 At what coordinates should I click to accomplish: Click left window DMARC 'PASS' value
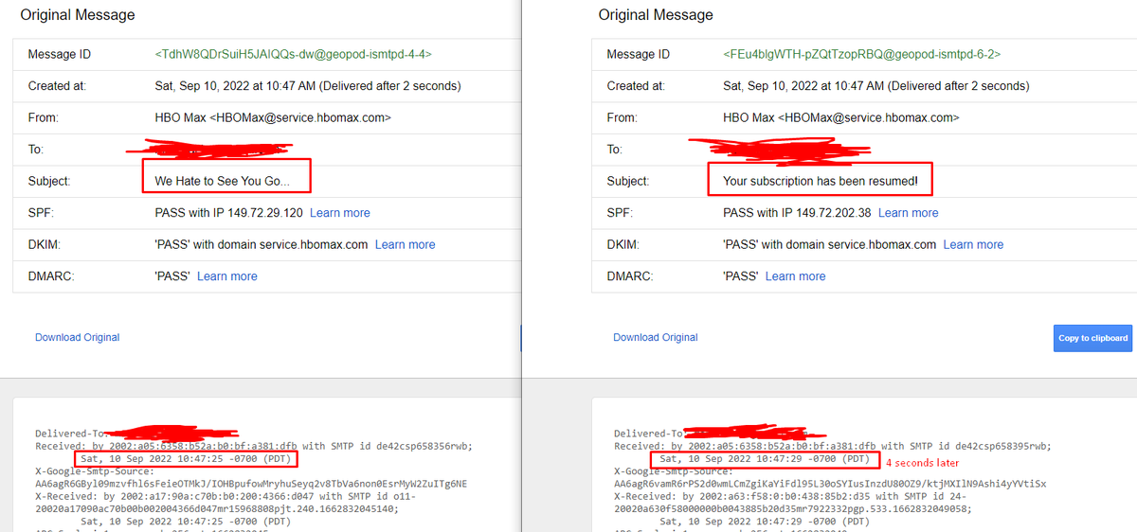coord(172,276)
